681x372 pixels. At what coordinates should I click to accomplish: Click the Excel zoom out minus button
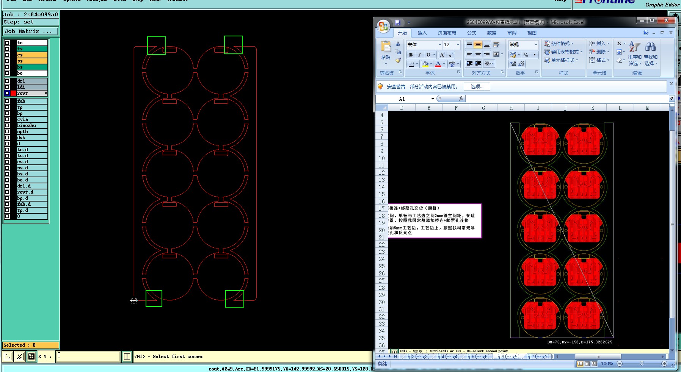coord(620,364)
